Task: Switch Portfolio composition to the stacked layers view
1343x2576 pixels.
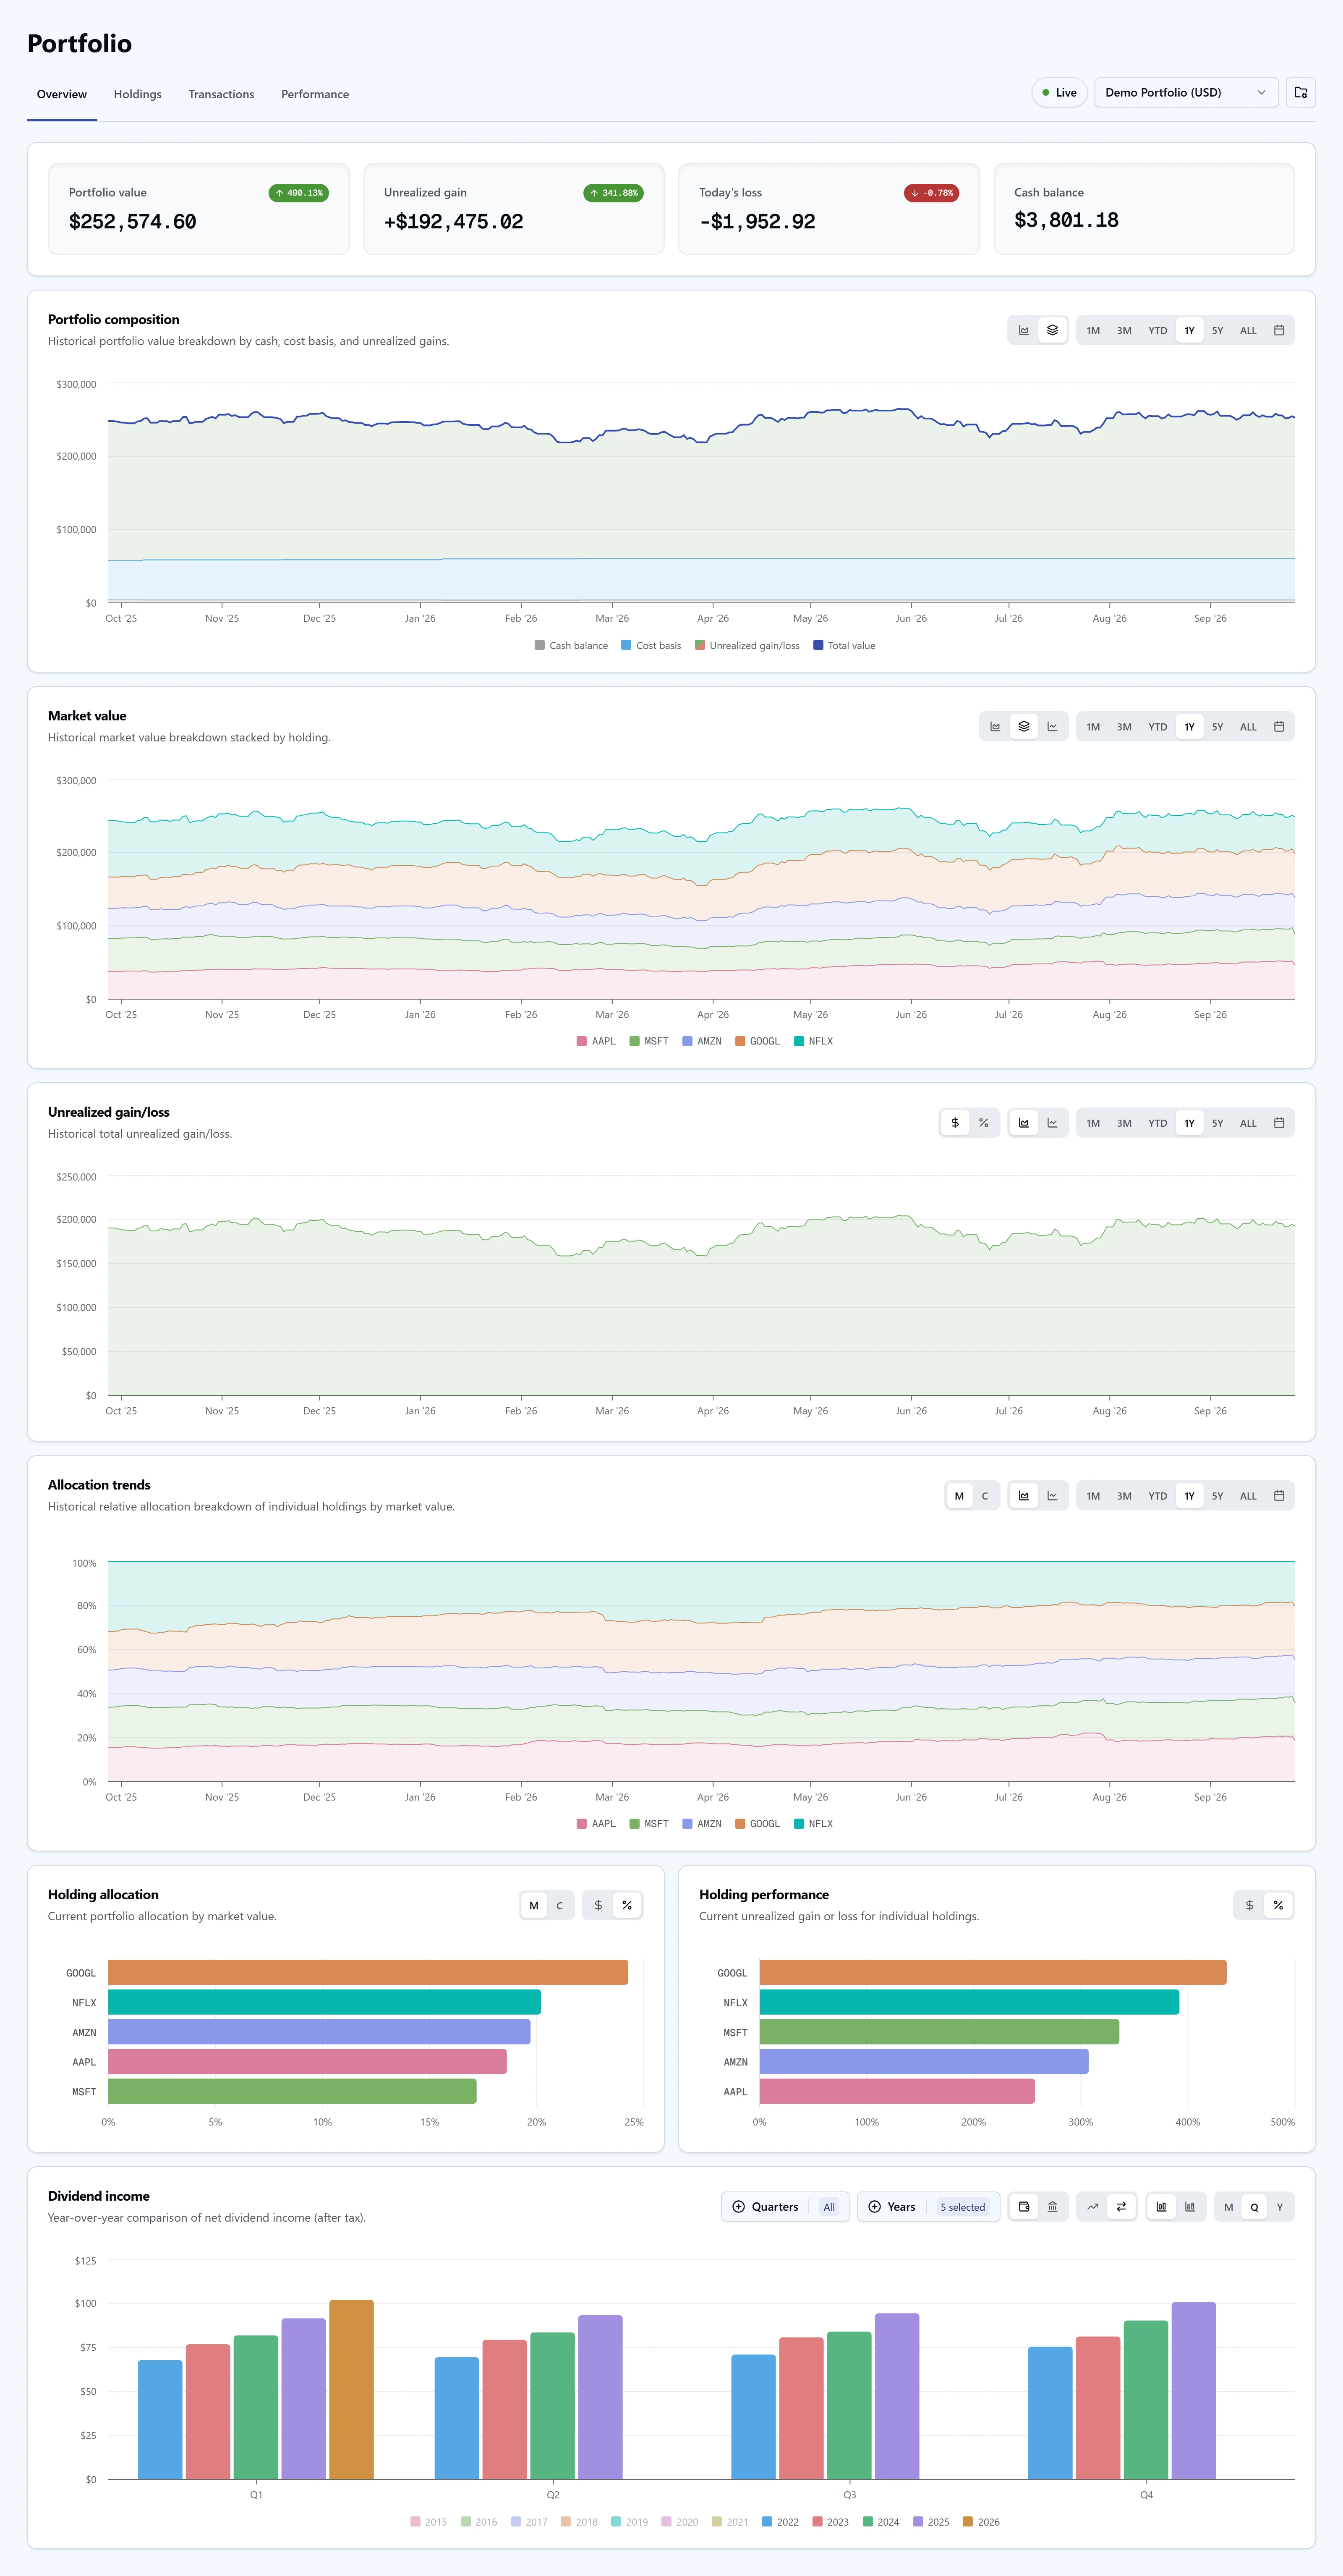Action: tap(1052, 330)
